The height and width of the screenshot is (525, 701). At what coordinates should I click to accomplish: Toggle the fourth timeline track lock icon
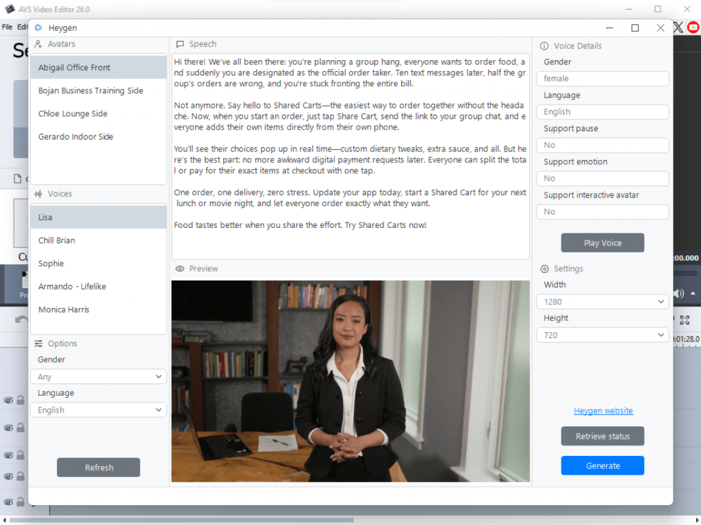point(21,476)
